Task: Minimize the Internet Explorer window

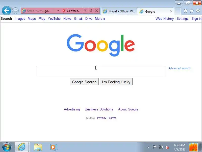Action: click(179, 3)
